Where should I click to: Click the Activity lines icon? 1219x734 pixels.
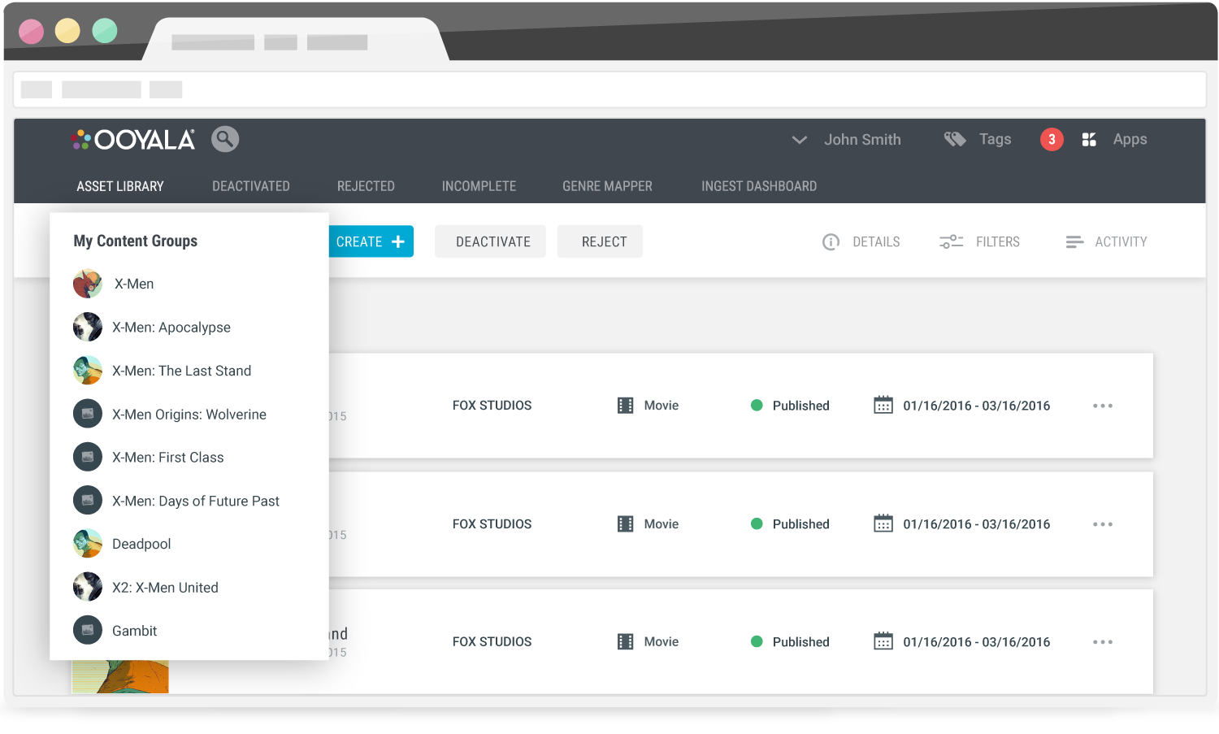pyautogui.click(x=1074, y=242)
